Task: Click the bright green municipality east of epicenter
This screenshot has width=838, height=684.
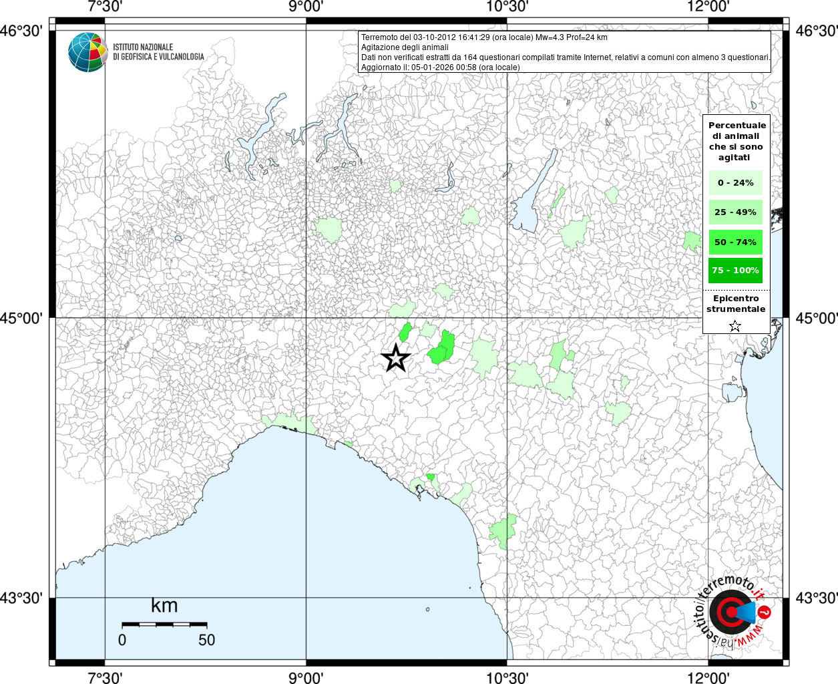Action: [x=442, y=348]
